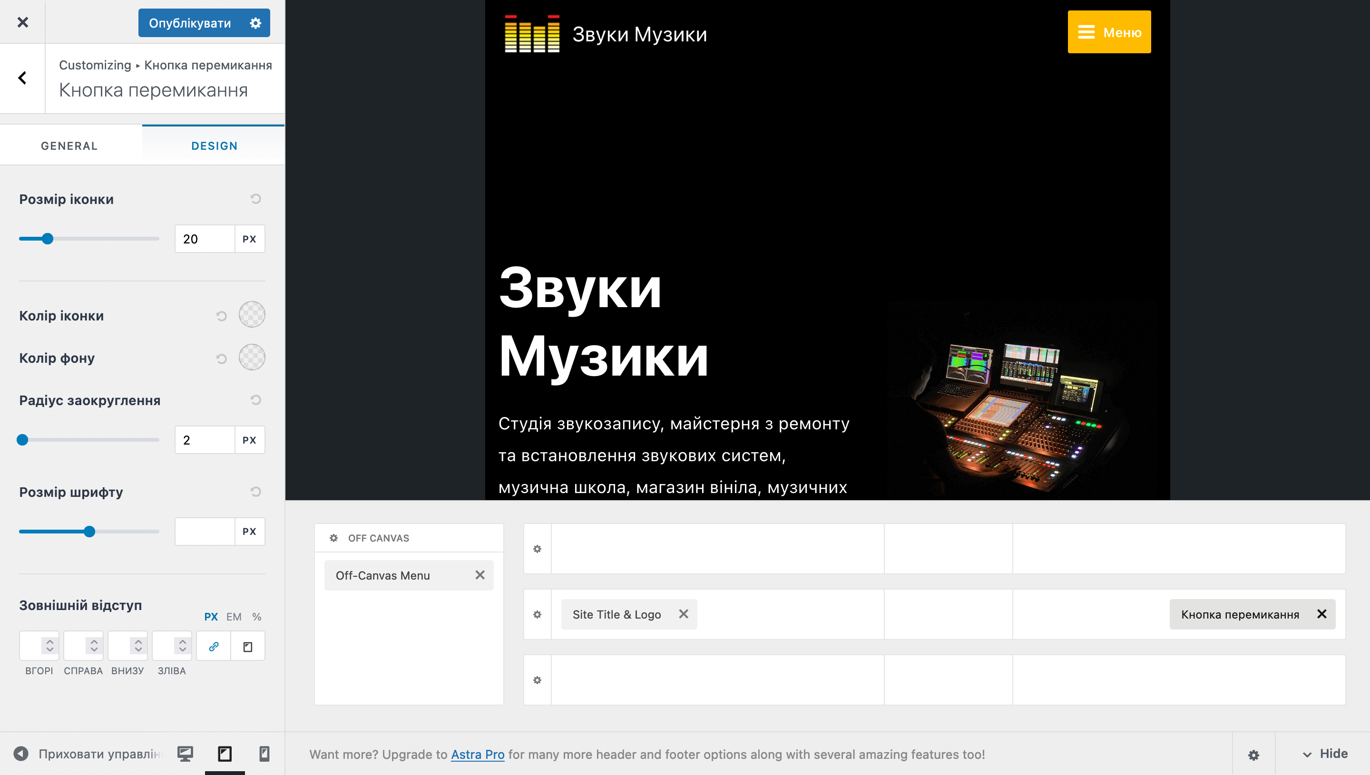
Task: Click the PX unit next to border radius
Action: (249, 440)
